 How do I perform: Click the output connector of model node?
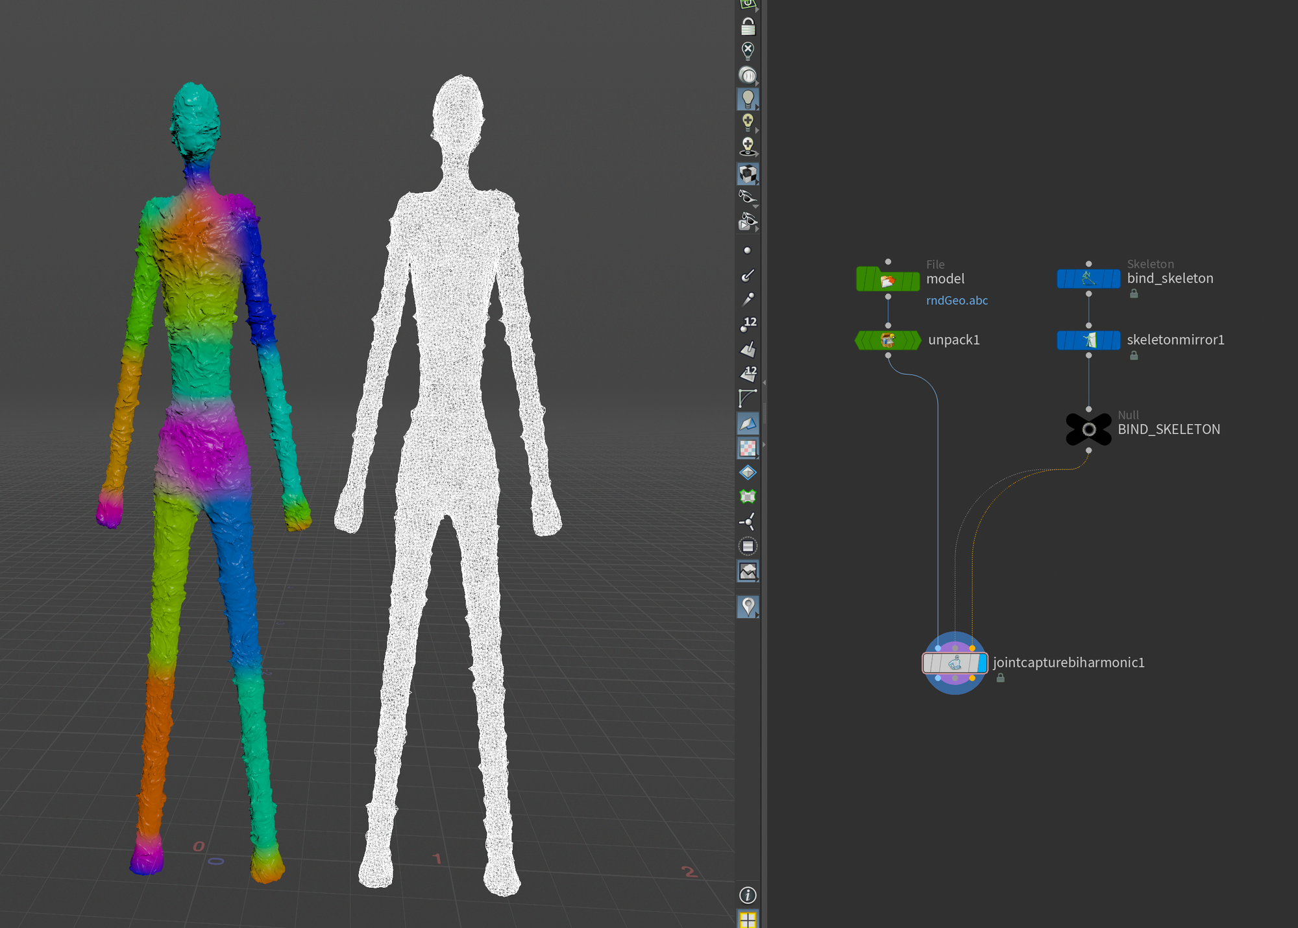[888, 296]
